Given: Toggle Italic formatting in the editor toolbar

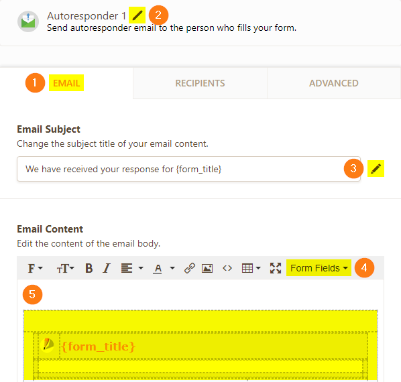Looking at the screenshot, I should [x=107, y=268].
